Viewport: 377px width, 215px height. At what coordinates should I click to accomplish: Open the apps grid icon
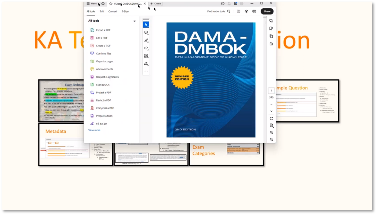point(235,3)
